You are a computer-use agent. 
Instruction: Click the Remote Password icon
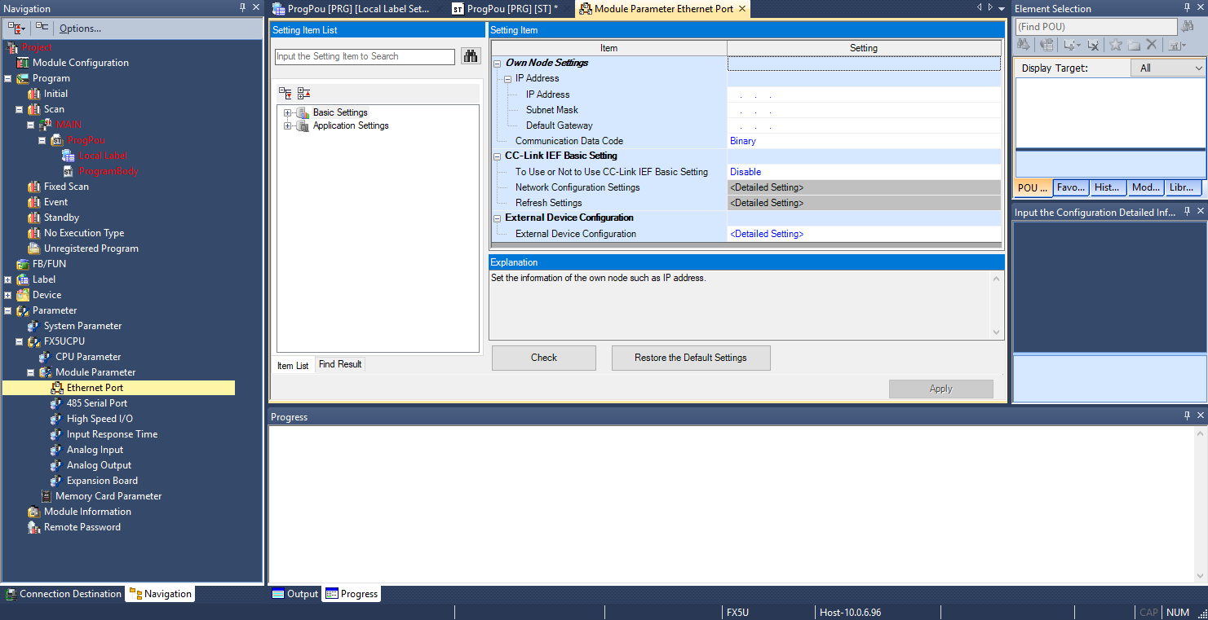(34, 527)
